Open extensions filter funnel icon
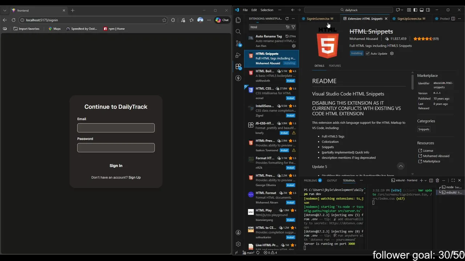This screenshot has width=465, height=261. [x=293, y=27]
